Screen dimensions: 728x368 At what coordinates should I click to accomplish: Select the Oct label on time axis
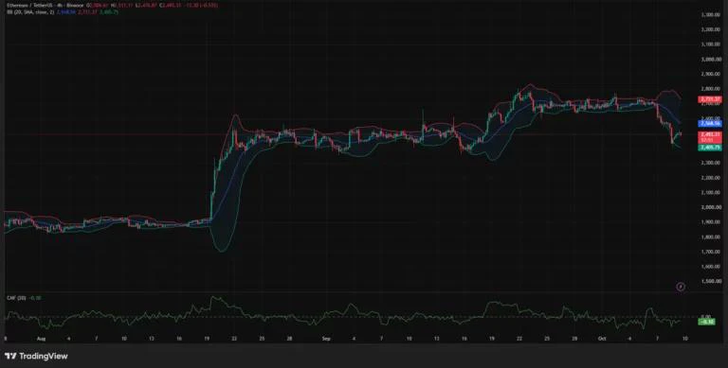click(602, 339)
